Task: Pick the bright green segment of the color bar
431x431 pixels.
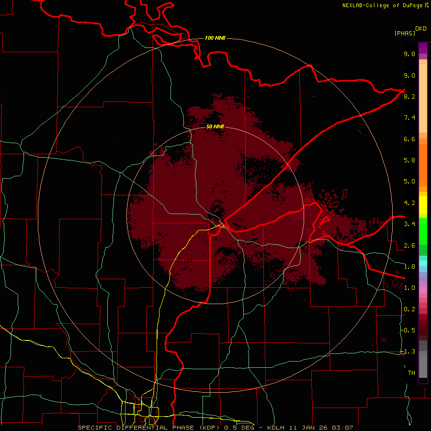Action: (x=423, y=231)
